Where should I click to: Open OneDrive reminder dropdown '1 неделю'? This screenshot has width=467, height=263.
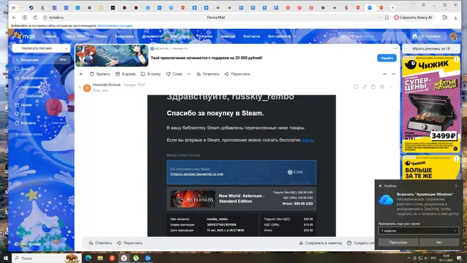(x=419, y=230)
